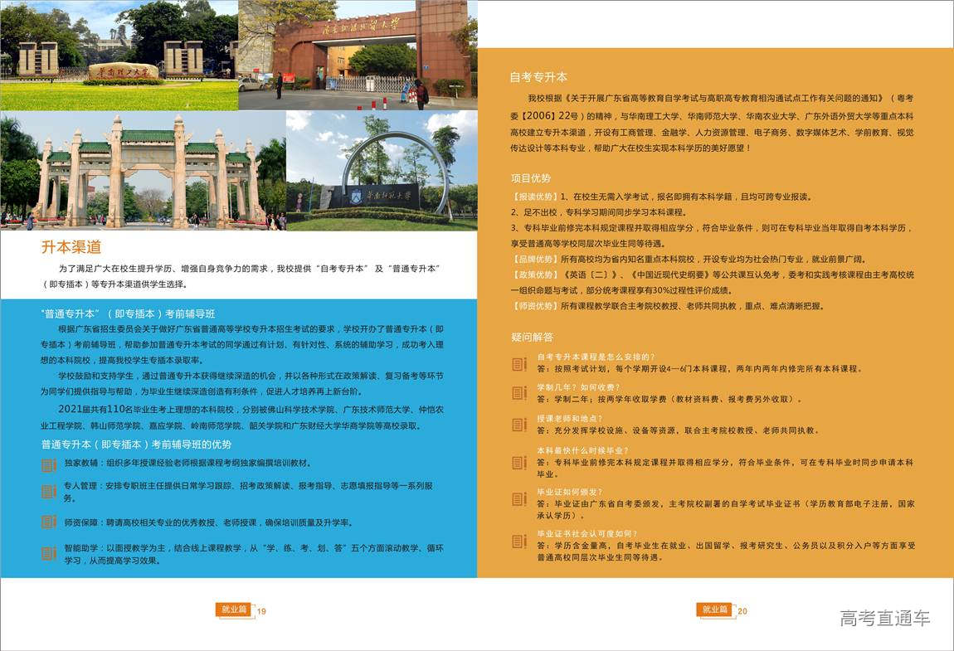Click the 就业篇 label on page 20
954x651 pixels.
point(714,610)
